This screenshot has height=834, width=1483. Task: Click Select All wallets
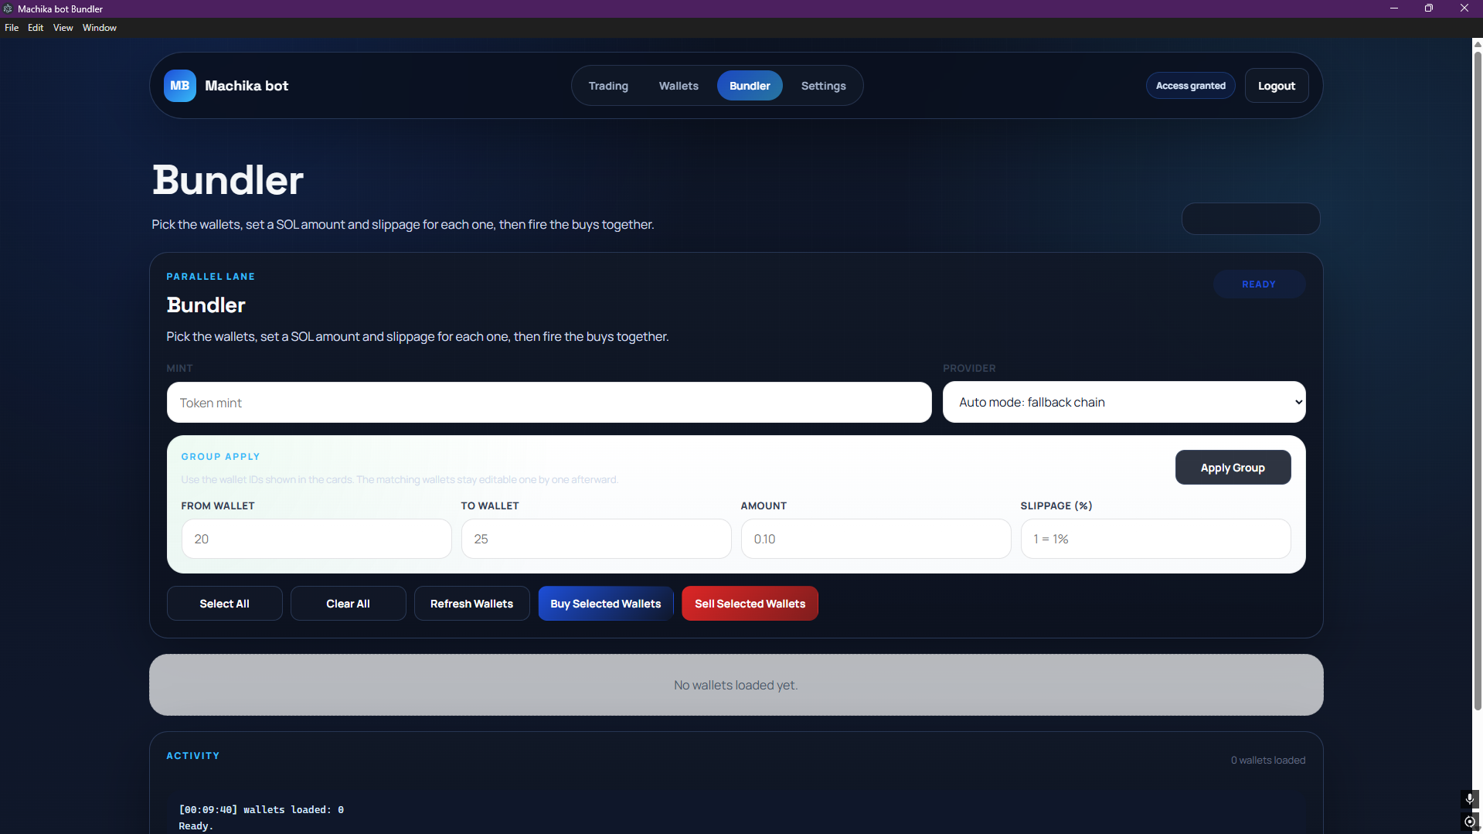[x=224, y=604]
